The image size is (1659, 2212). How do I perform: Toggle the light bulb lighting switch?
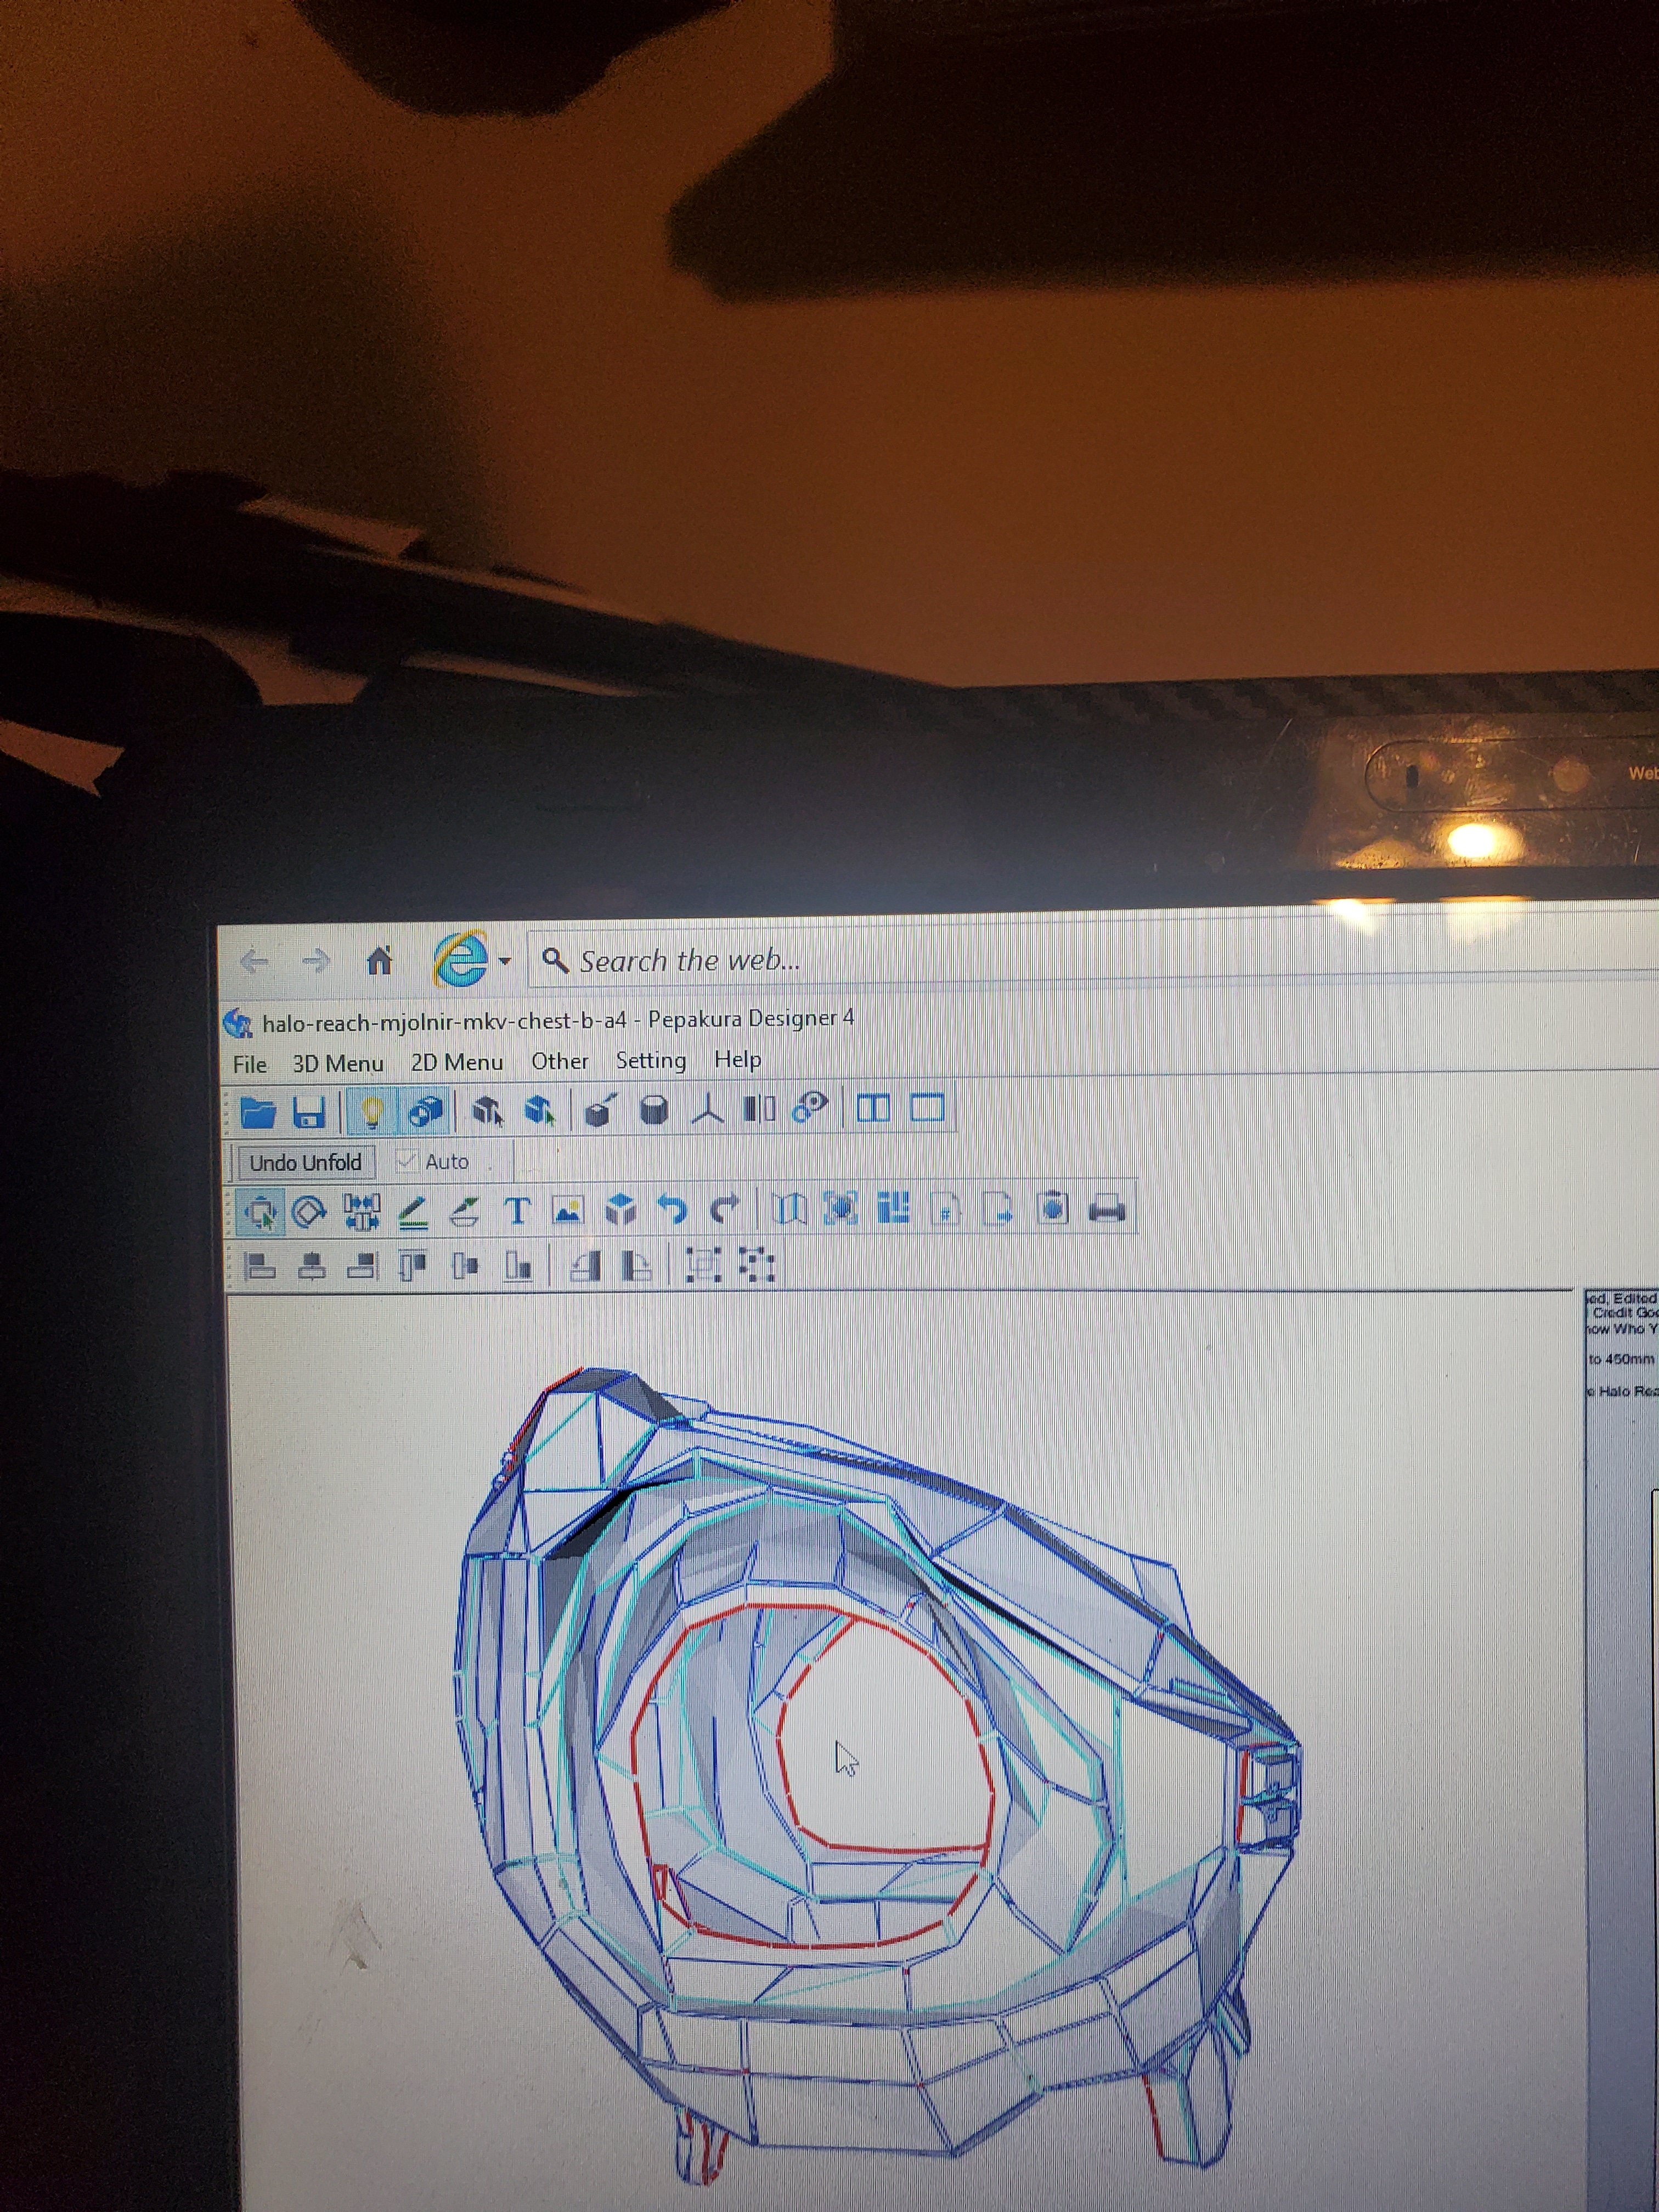[371, 1112]
